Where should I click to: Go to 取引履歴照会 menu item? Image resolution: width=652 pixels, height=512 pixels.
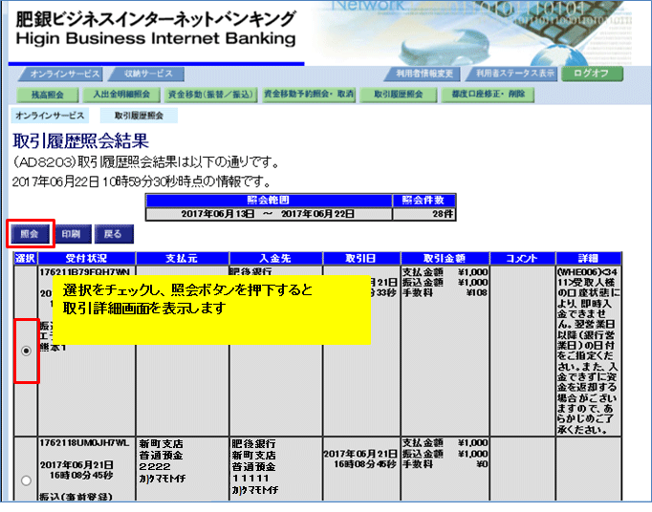coord(399,95)
